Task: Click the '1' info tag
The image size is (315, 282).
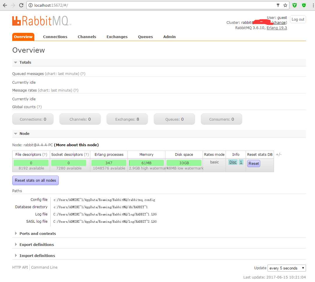Action: (x=241, y=162)
